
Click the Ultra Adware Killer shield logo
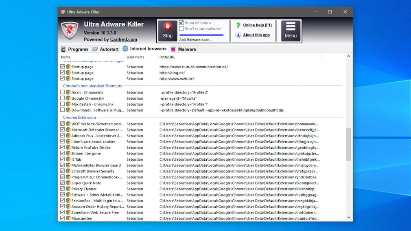pyautogui.click(x=70, y=31)
